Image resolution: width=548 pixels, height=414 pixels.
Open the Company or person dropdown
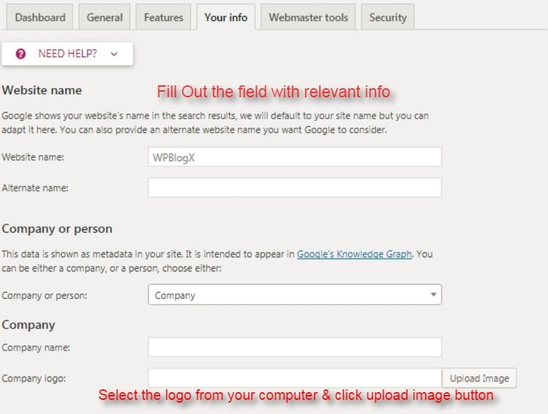tap(294, 295)
